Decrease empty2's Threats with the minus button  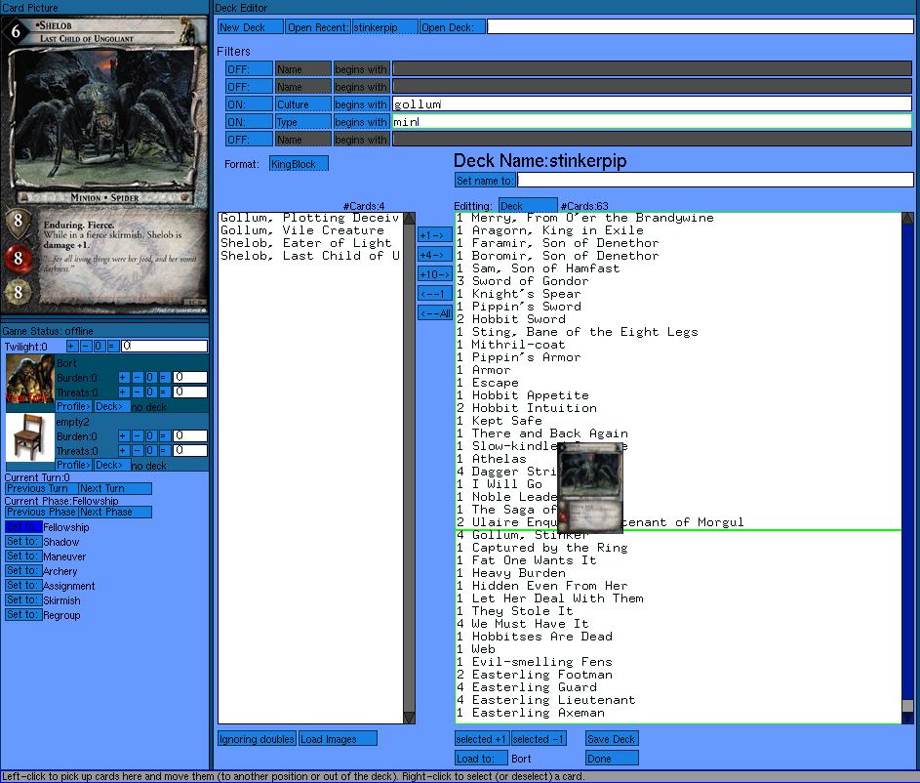(x=138, y=451)
